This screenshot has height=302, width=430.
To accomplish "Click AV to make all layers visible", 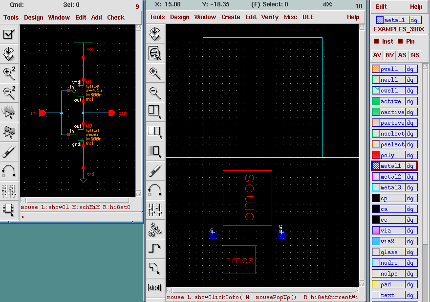I will 377,55.
